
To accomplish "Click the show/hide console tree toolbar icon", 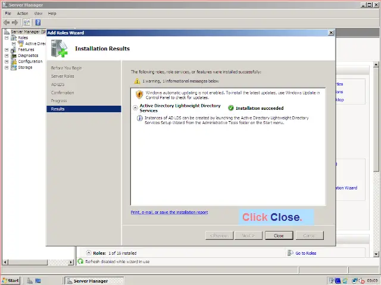I will coord(27,23).
